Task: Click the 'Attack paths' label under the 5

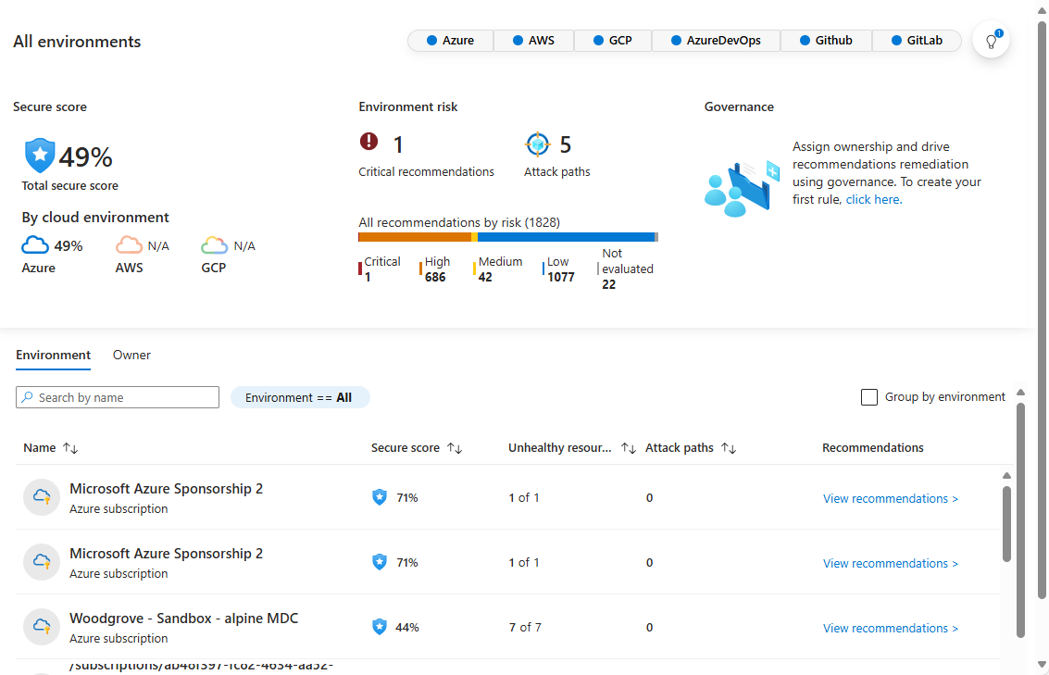Action: click(557, 172)
